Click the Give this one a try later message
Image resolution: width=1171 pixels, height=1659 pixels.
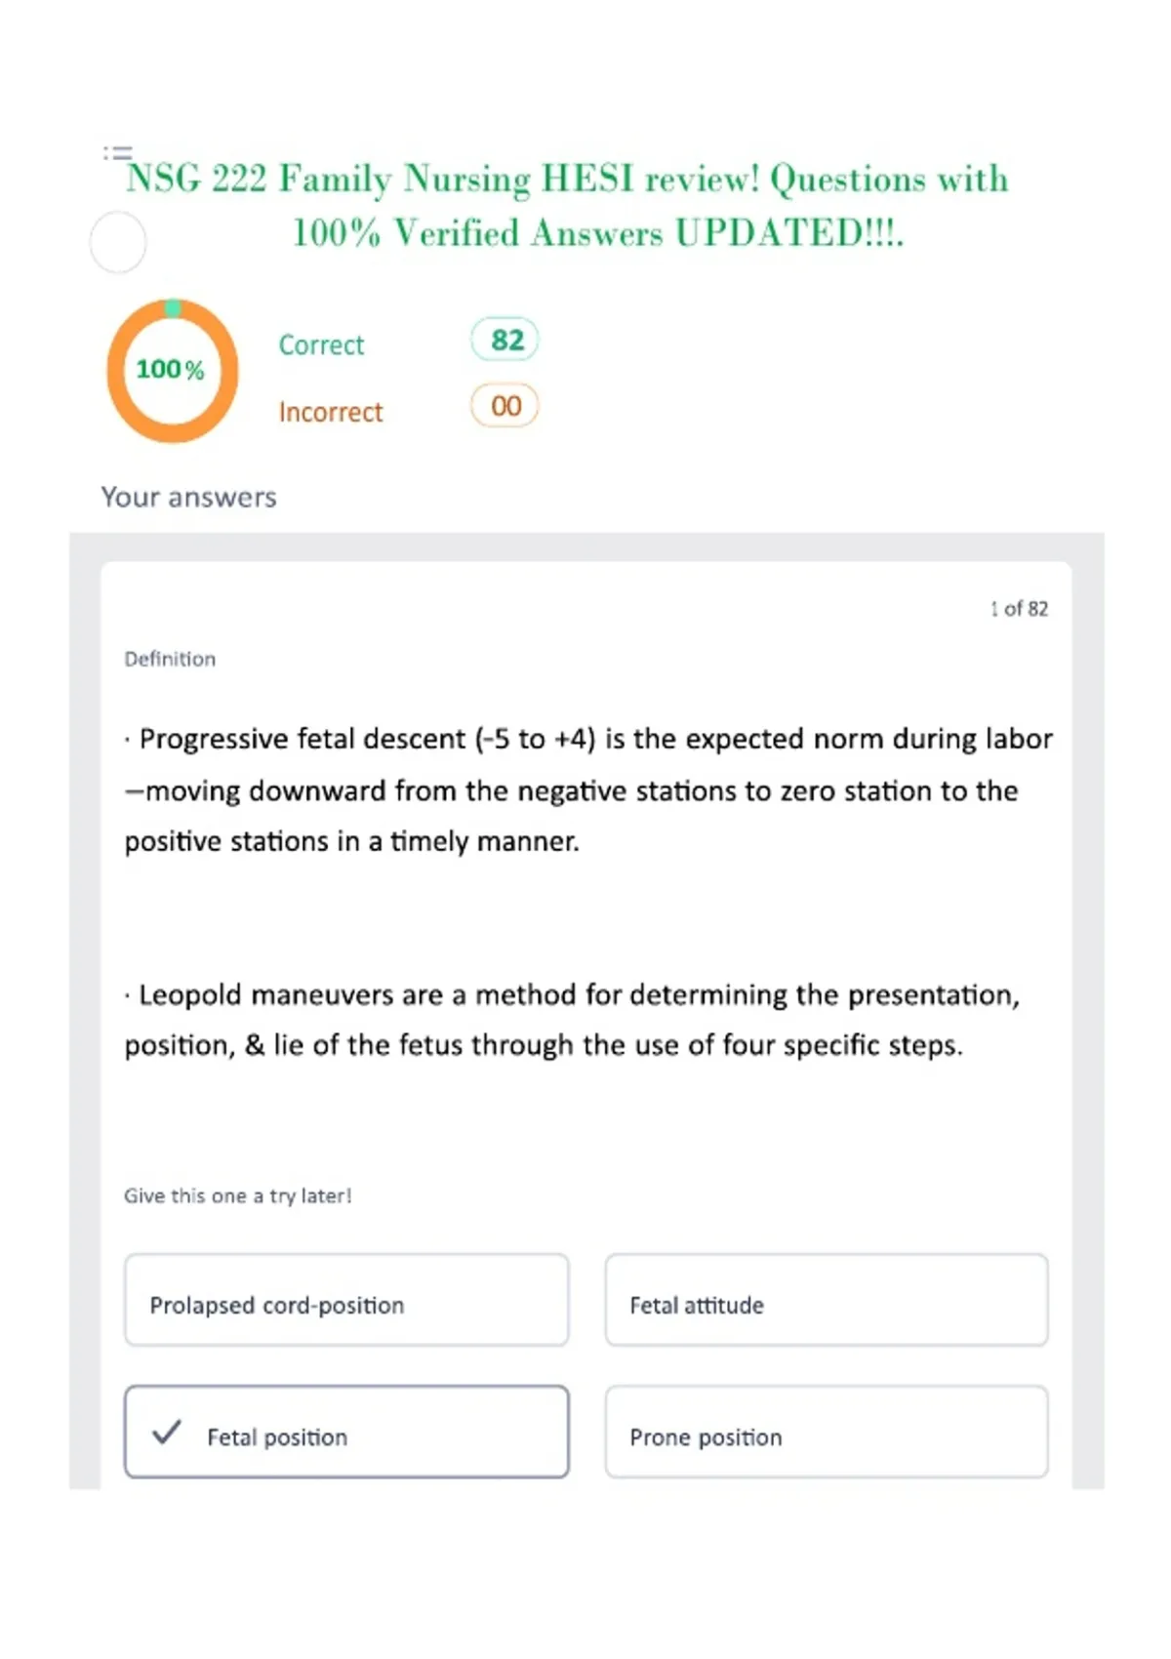(237, 1196)
